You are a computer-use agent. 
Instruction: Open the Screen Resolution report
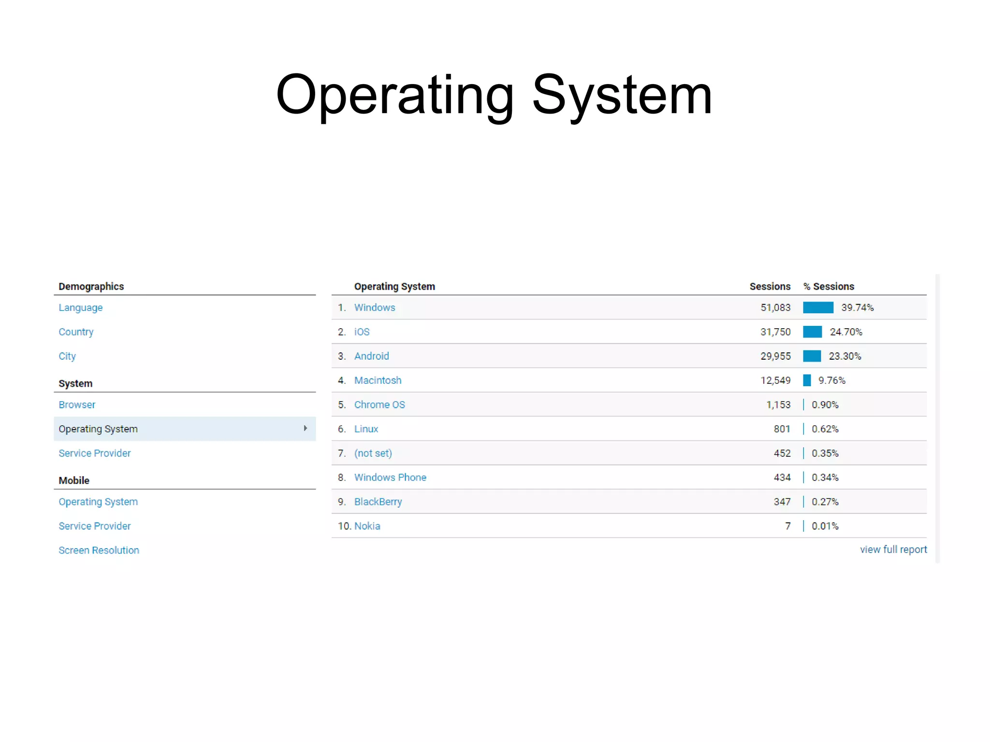[99, 550]
